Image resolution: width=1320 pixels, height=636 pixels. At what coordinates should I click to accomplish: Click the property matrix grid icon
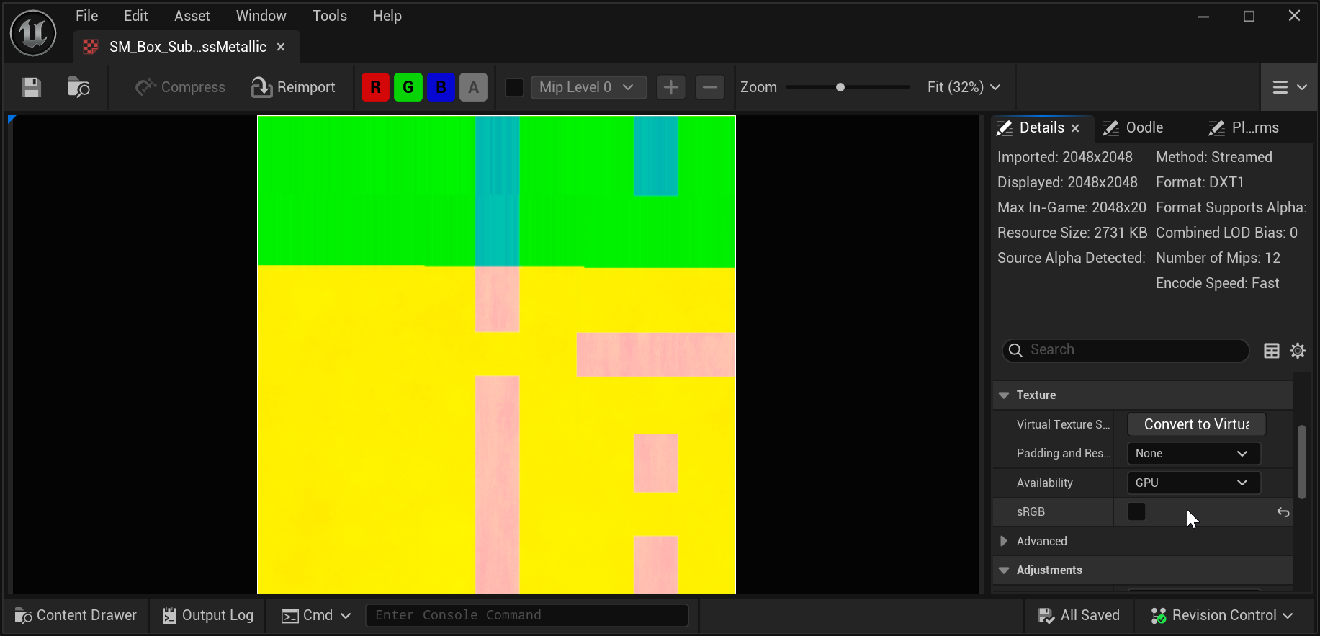[1272, 351]
